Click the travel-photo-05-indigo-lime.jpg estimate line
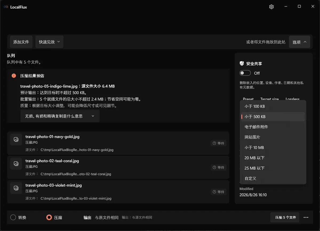Viewport: 320px width, 231px height. (67, 86)
